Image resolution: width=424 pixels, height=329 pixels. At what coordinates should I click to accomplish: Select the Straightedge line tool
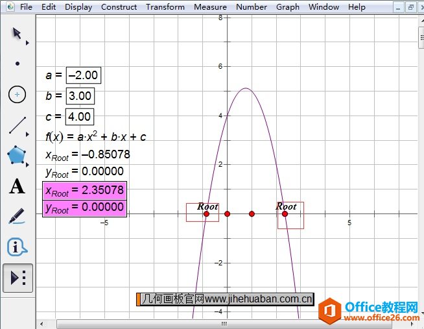click(18, 125)
